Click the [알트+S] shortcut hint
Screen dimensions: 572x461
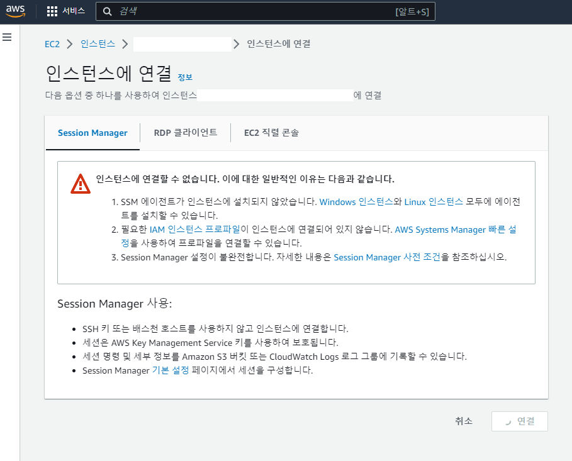412,12
